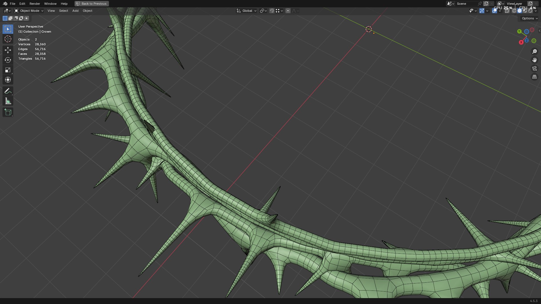Screen dimensions: 541x304
Task: Activate the 3D Cursor tool
Action: pos(8,39)
